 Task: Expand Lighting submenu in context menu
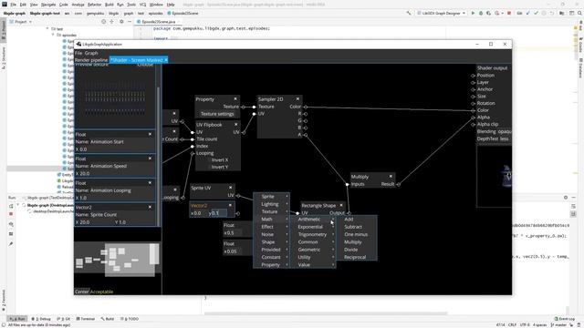(x=271, y=204)
